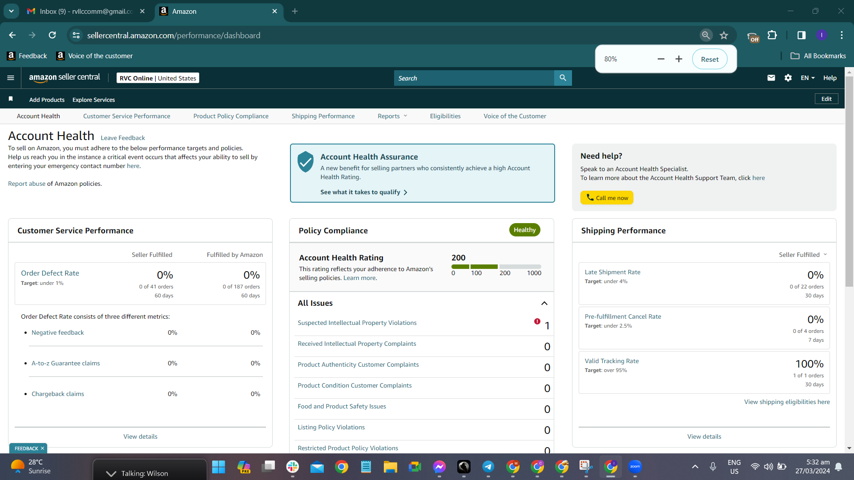The image size is (854, 480).
Task: Open Slack from the taskbar
Action: pyautogui.click(x=292, y=467)
